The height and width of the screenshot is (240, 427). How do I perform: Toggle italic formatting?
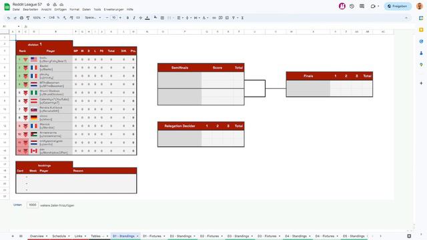coord(134,18)
